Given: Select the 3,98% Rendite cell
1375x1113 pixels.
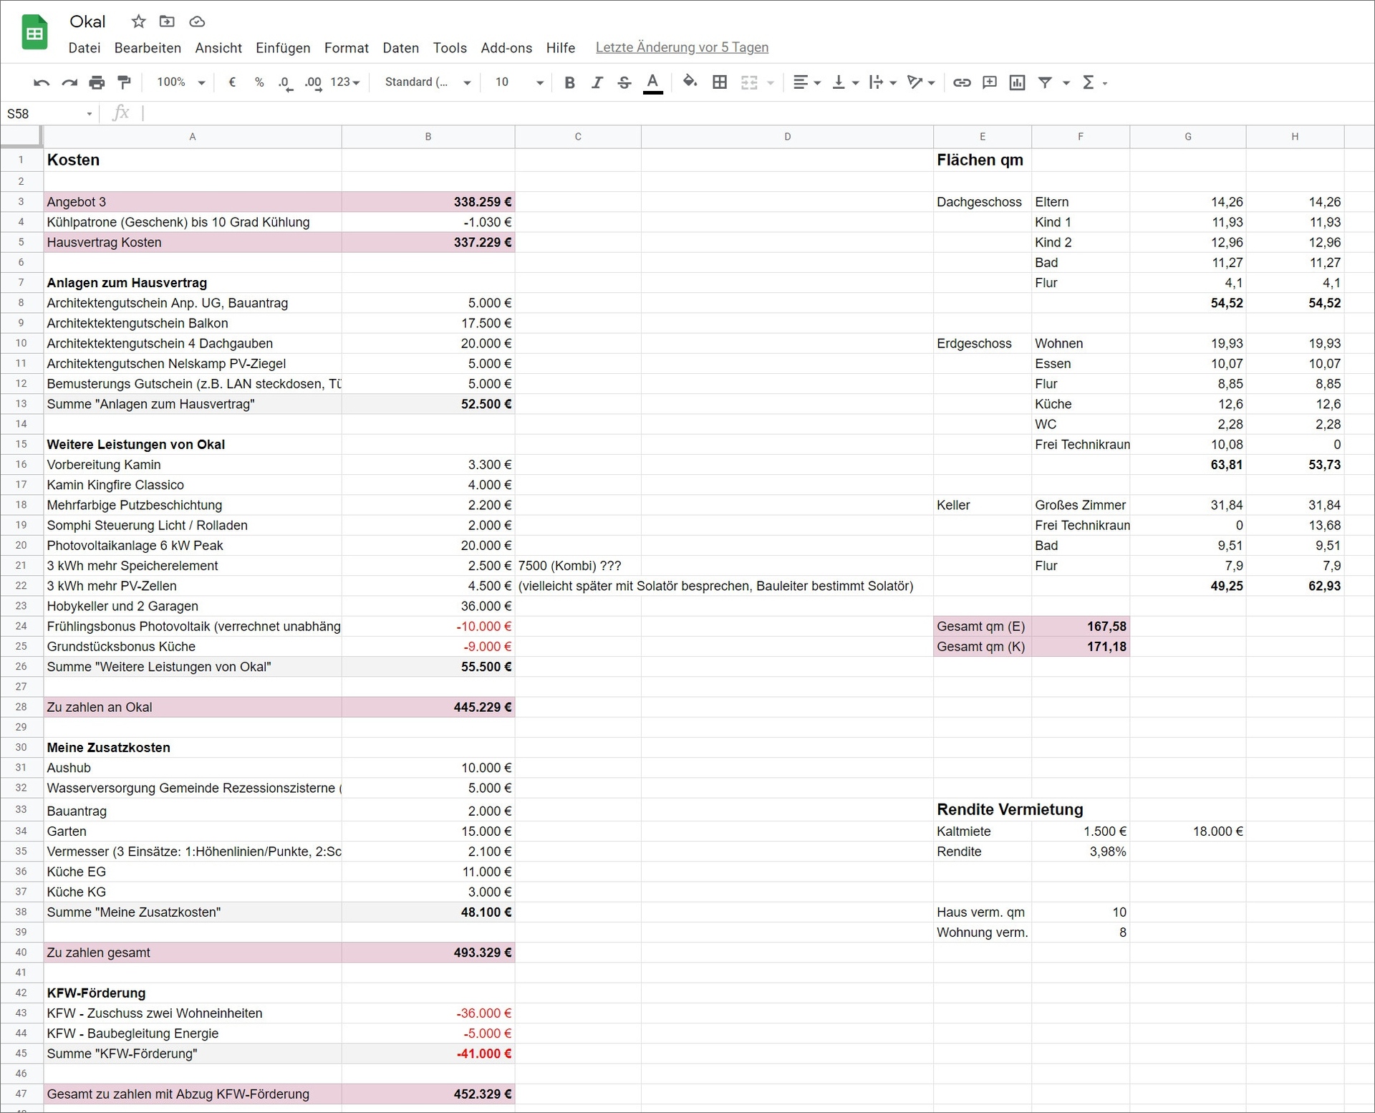Looking at the screenshot, I should pos(1081,852).
